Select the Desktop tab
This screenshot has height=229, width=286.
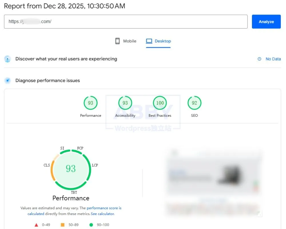point(158,41)
